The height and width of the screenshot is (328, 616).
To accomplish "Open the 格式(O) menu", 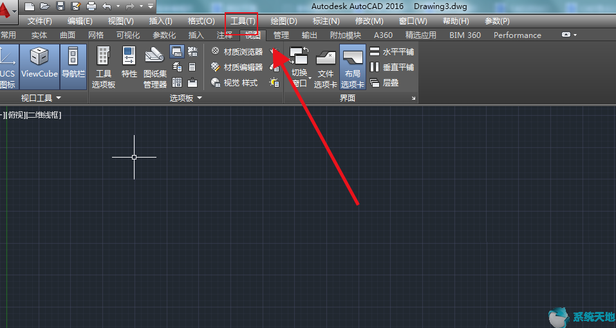I will click(x=201, y=21).
